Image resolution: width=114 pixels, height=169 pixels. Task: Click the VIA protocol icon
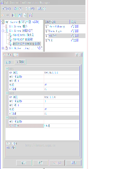coord(47,40)
